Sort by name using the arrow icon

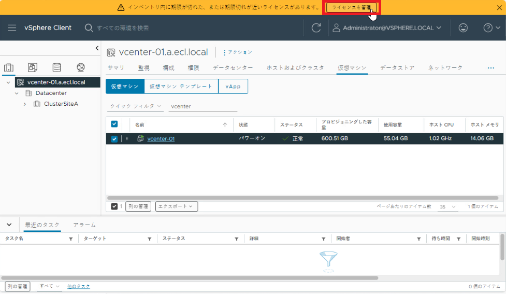point(225,125)
